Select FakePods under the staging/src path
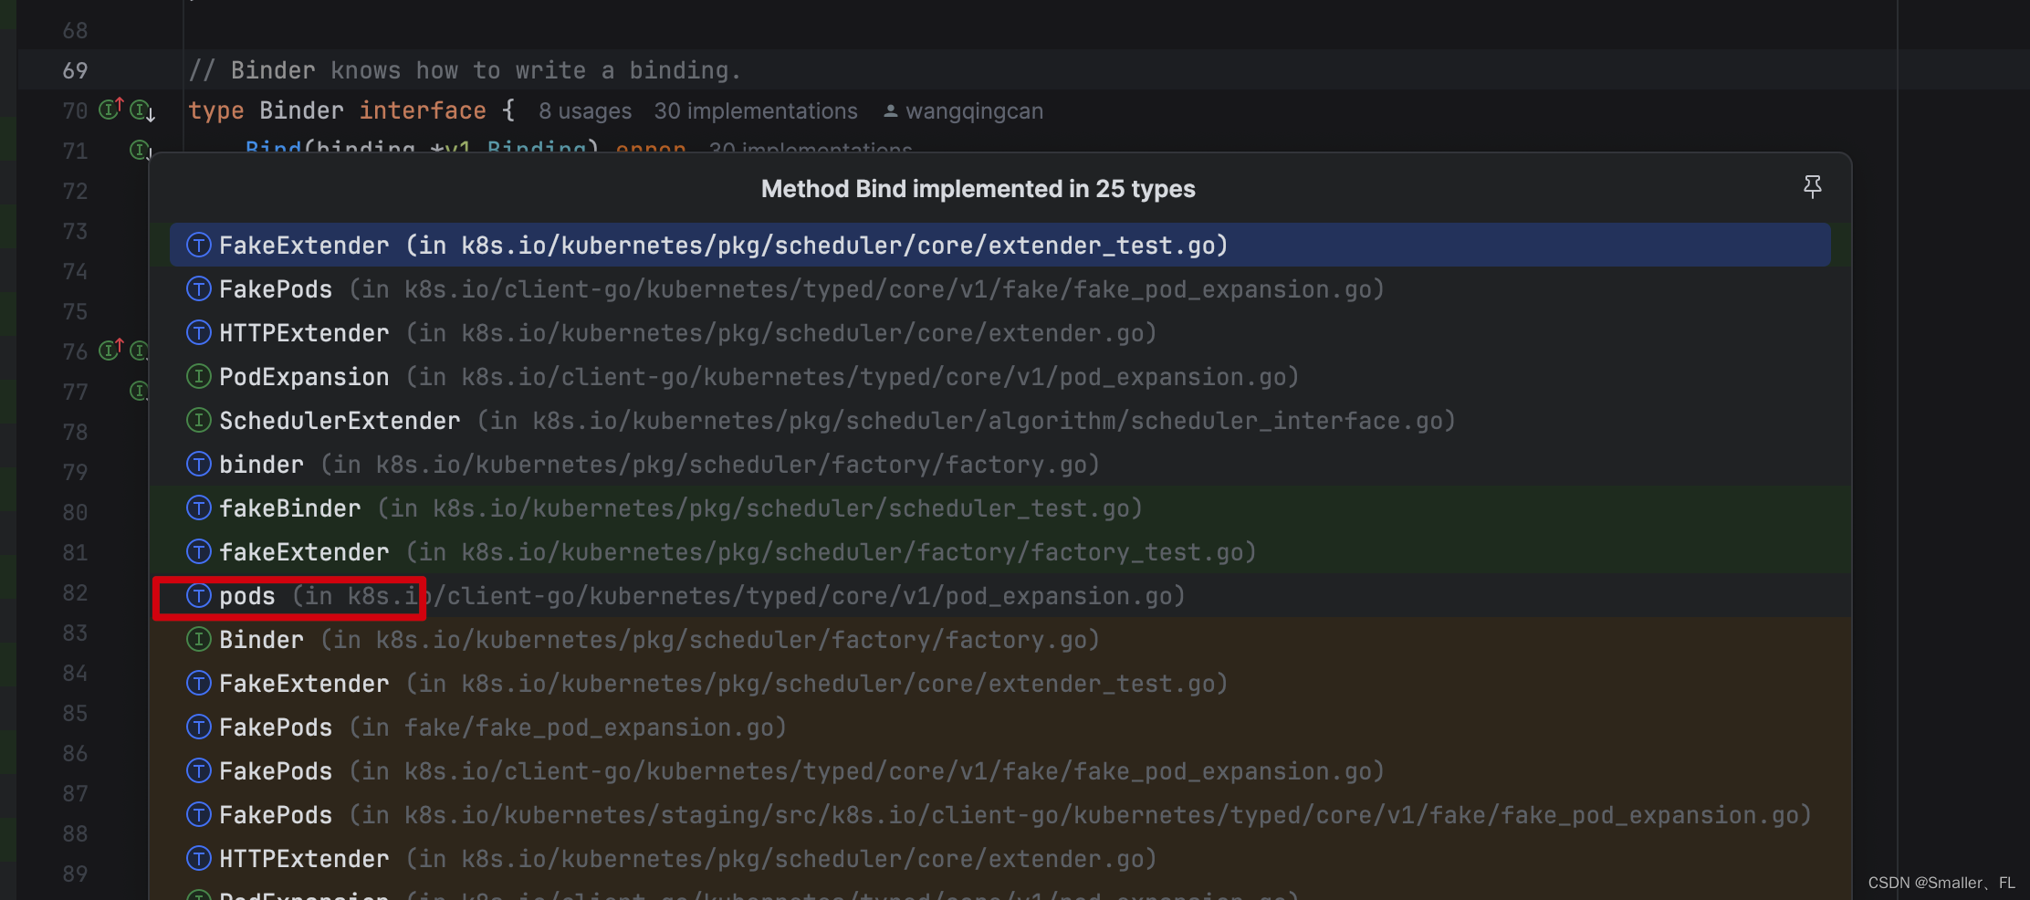The width and height of the screenshot is (2030, 900). (999, 814)
